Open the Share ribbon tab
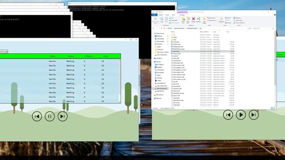 (x=167, y=15)
